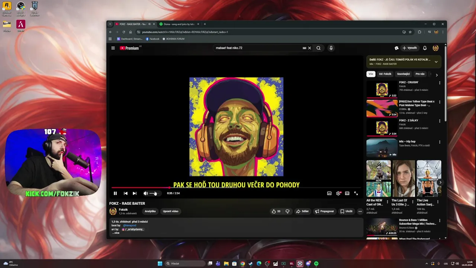Open Fokzik channel avatar
This screenshot has height=268, width=476.
[113, 211]
